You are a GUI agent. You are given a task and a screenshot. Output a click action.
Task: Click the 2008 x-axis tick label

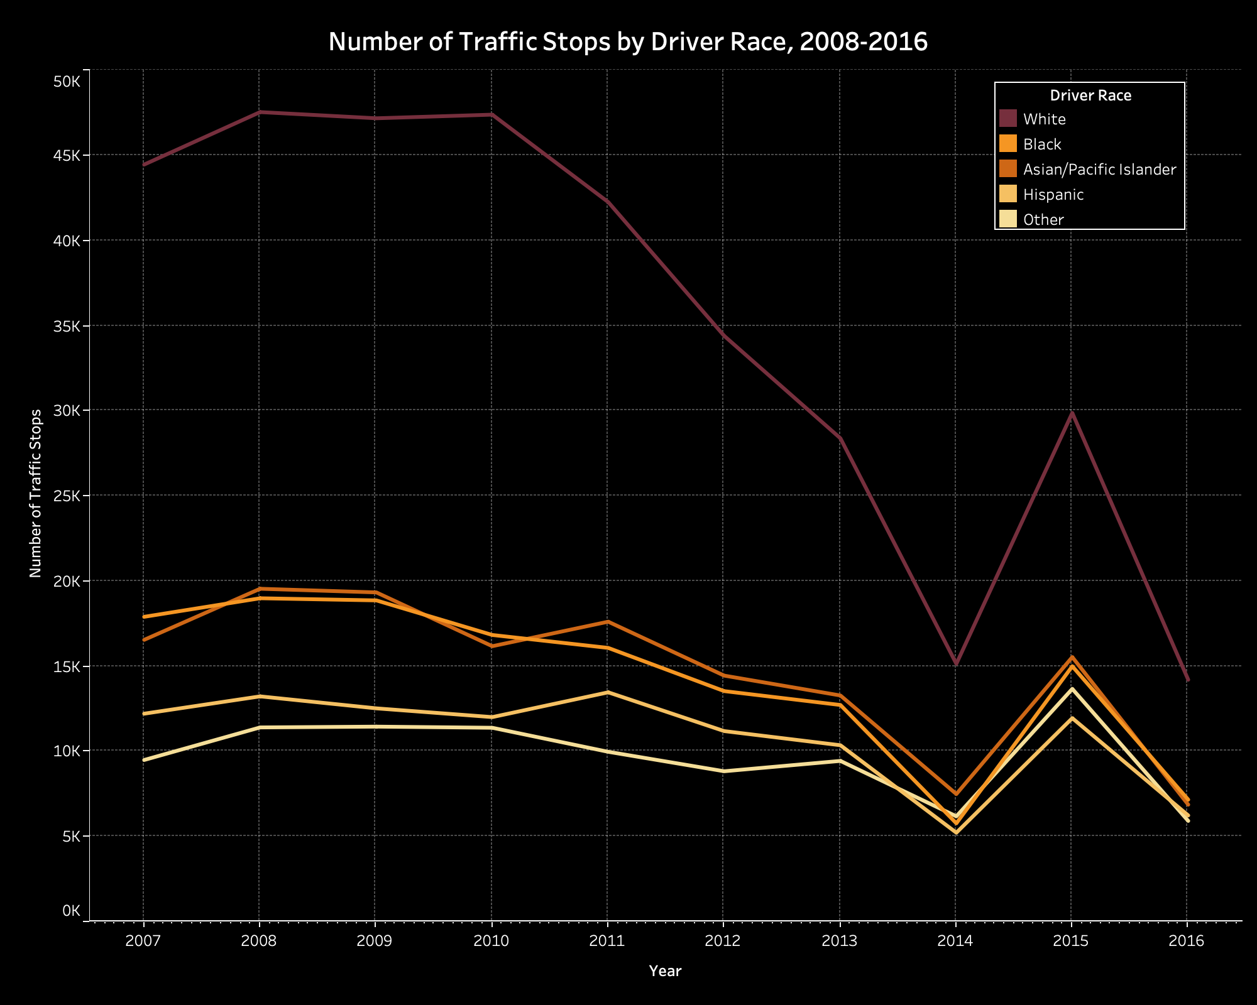point(259,941)
